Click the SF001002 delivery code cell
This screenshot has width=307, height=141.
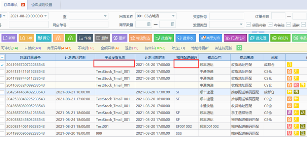pyautogui.click(x=186, y=126)
